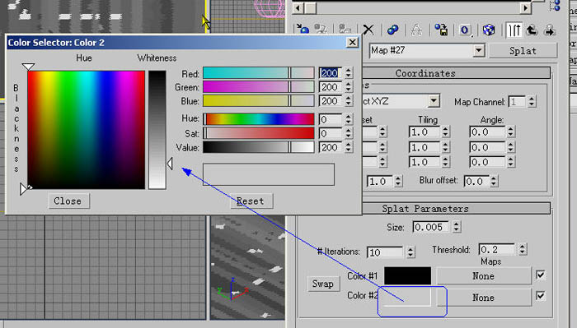Click the None map button for Color #1
The image size is (577, 328).
coord(484,276)
